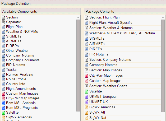
Task: Click the icon next to Weather & NOTAMs component
Action: [3, 32]
